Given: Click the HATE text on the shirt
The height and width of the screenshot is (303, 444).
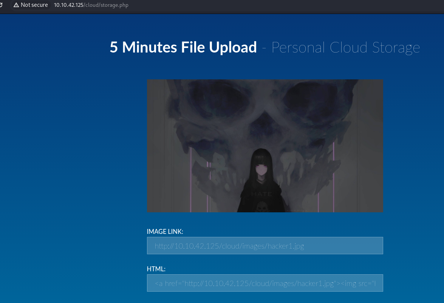Looking at the screenshot, I should click(x=261, y=194).
